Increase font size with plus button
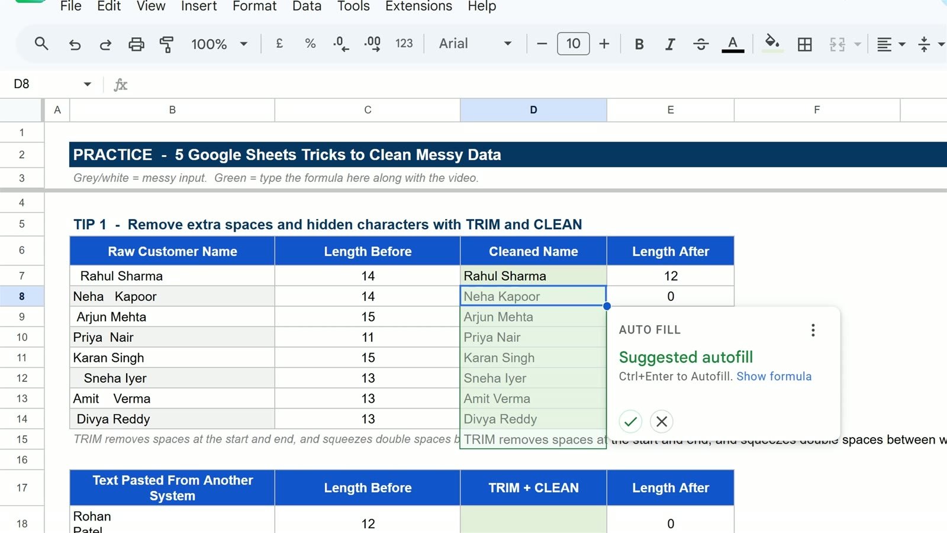947x533 pixels. pos(604,44)
